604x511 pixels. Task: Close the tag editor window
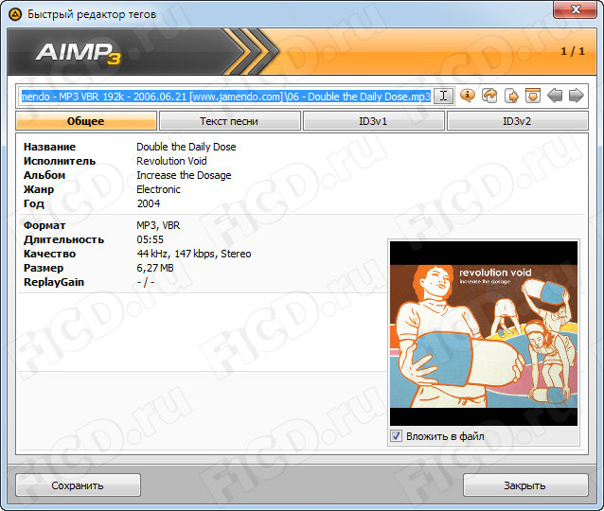click(x=576, y=9)
